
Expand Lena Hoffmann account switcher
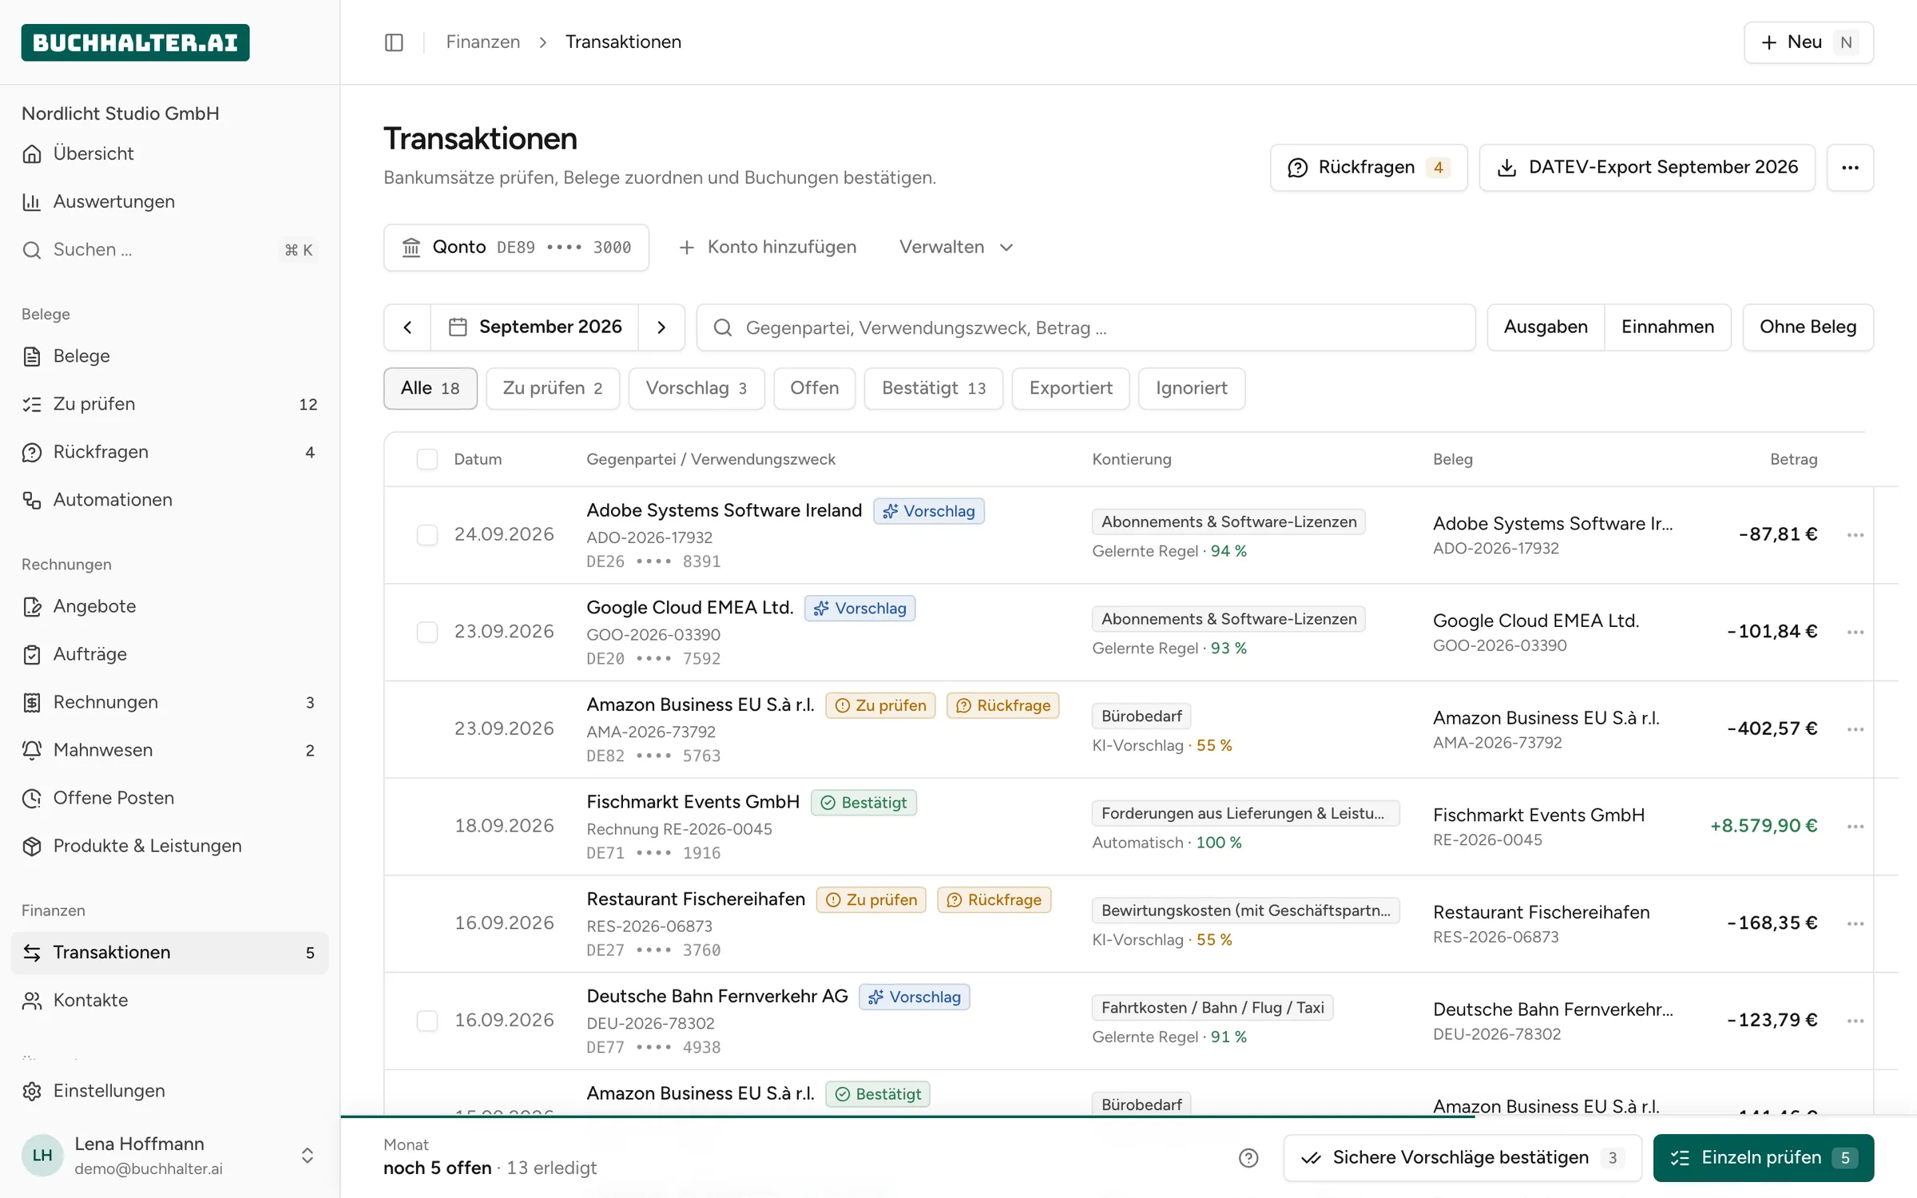pos(169,1156)
